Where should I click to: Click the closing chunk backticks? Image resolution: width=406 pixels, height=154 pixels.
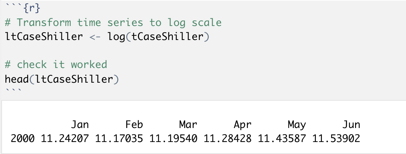point(13,90)
